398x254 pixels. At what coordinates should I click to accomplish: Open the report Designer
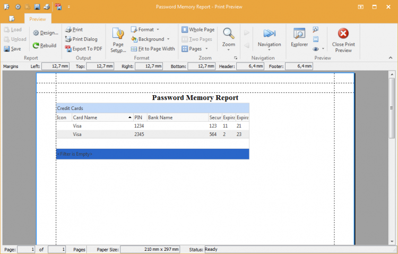coord(45,33)
